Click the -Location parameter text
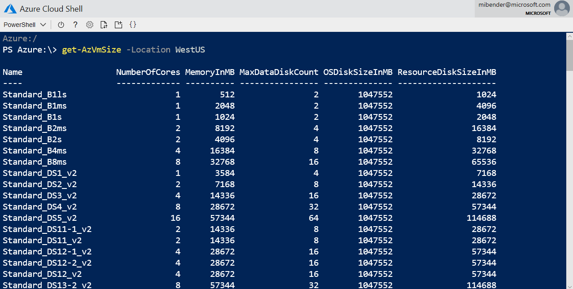573x289 pixels. [148, 50]
